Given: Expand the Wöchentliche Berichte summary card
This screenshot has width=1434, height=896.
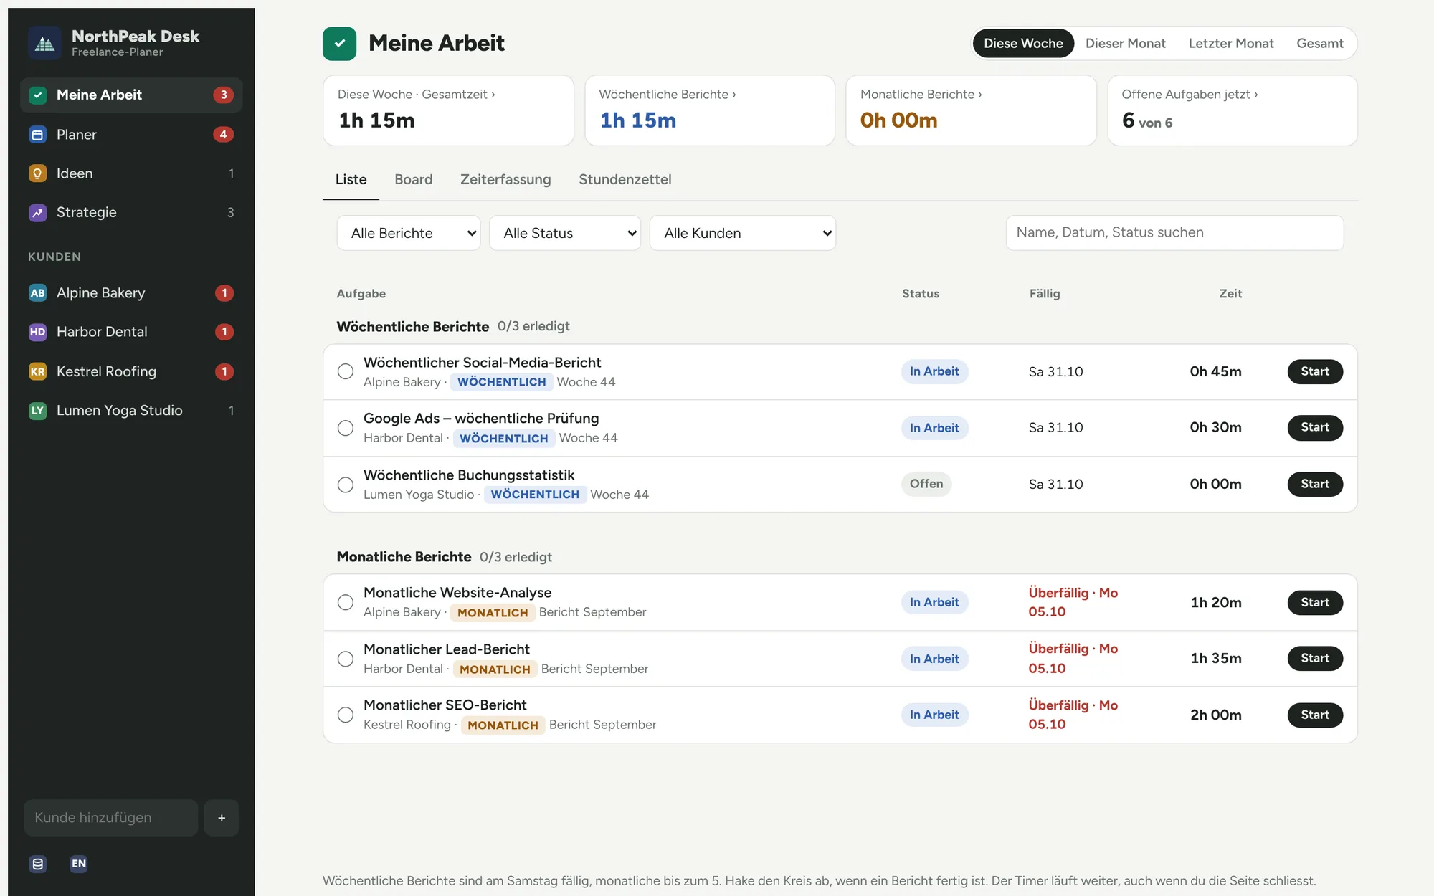Looking at the screenshot, I should click(x=710, y=110).
